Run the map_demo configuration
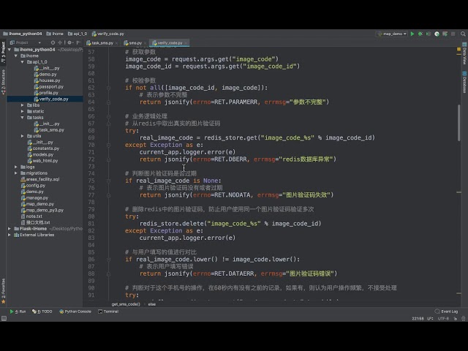Viewport: 468px width, 351px height. (412, 34)
